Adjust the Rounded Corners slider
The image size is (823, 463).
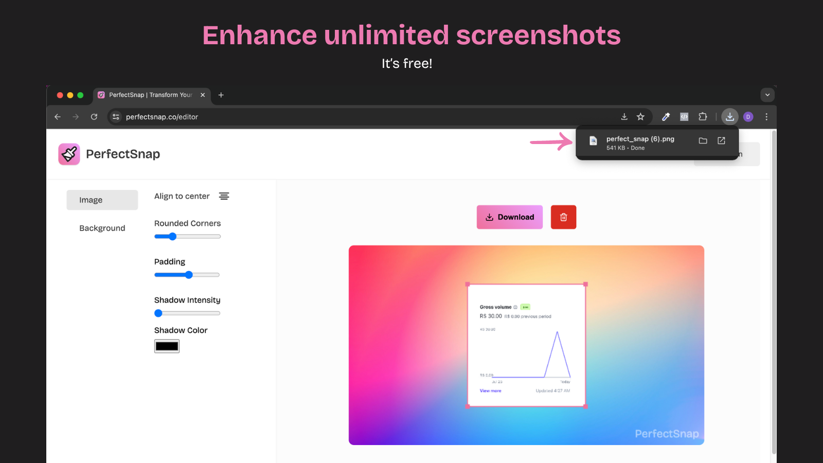point(187,237)
